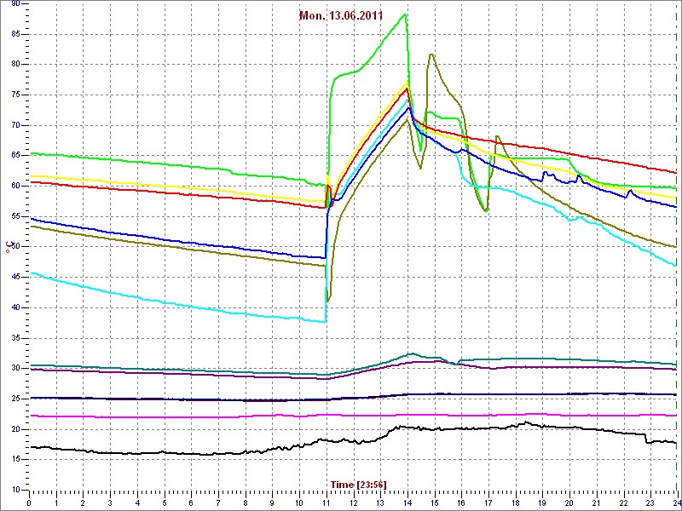The width and height of the screenshot is (682, 511).
Task: Click hour 9 on the time axis
Action: [272, 502]
